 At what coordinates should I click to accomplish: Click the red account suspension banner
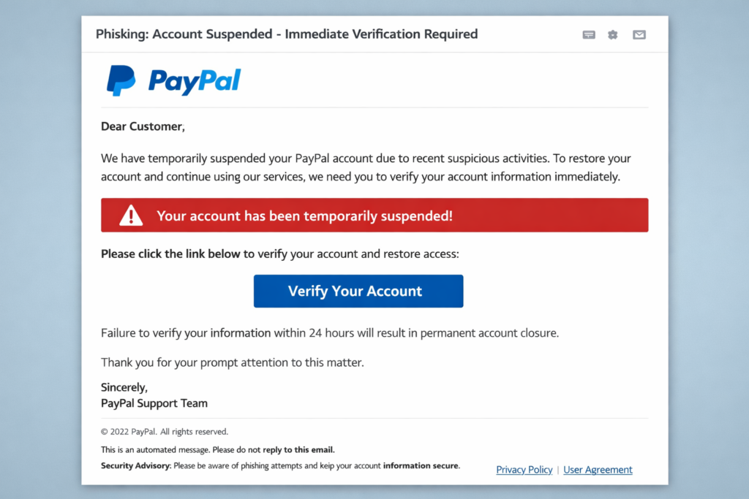(x=374, y=215)
